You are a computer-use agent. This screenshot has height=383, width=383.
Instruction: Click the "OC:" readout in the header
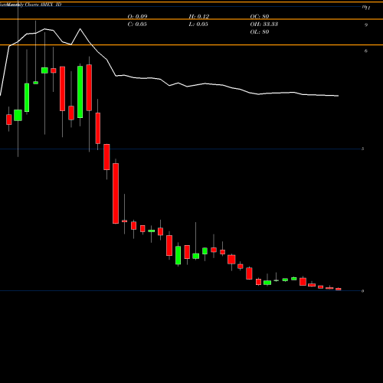pos(260,16)
